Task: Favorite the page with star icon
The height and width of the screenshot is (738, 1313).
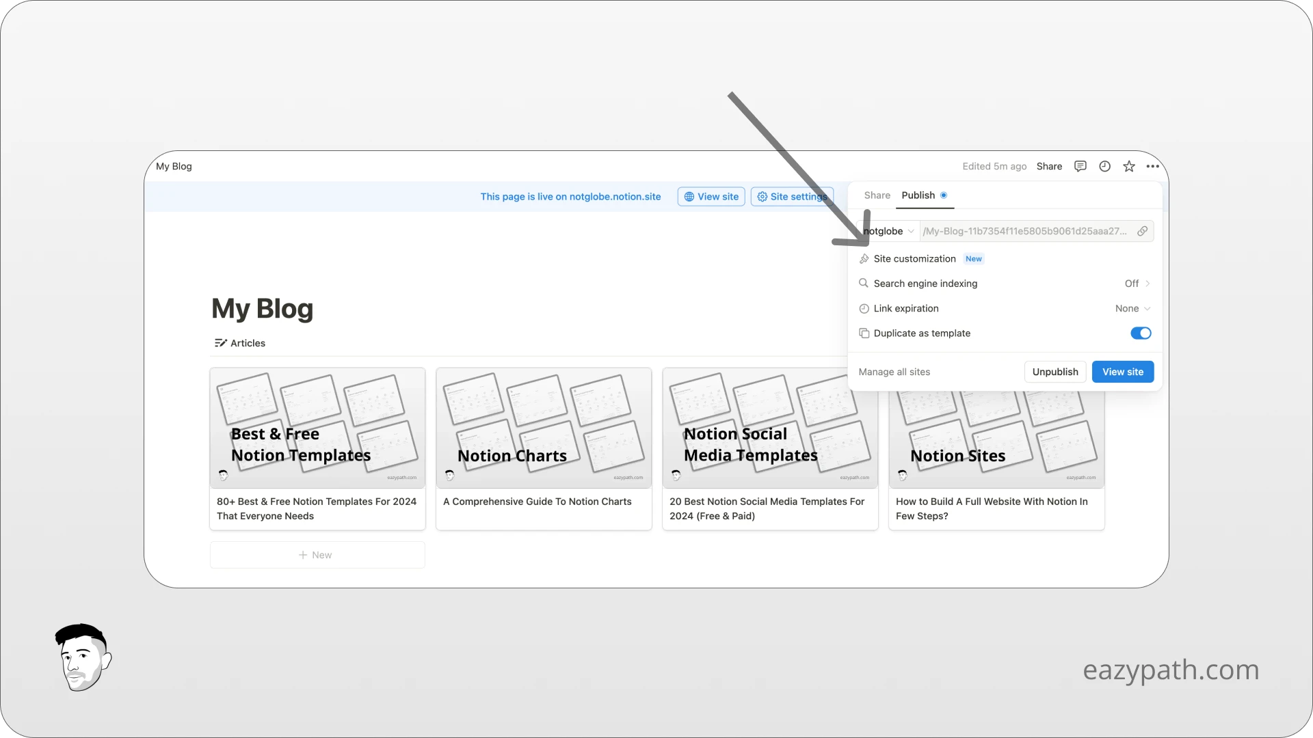Action: click(1129, 166)
